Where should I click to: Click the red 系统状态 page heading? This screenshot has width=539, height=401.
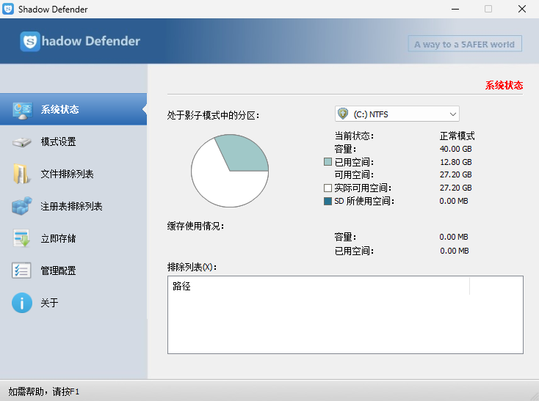[504, 85]
